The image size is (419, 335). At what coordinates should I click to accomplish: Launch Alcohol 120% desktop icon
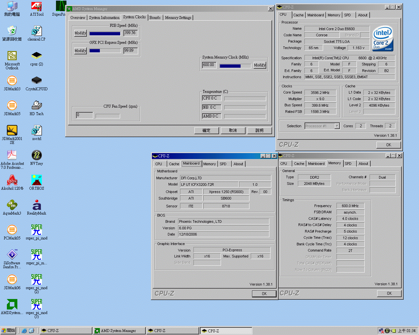[x=12, y=183]
